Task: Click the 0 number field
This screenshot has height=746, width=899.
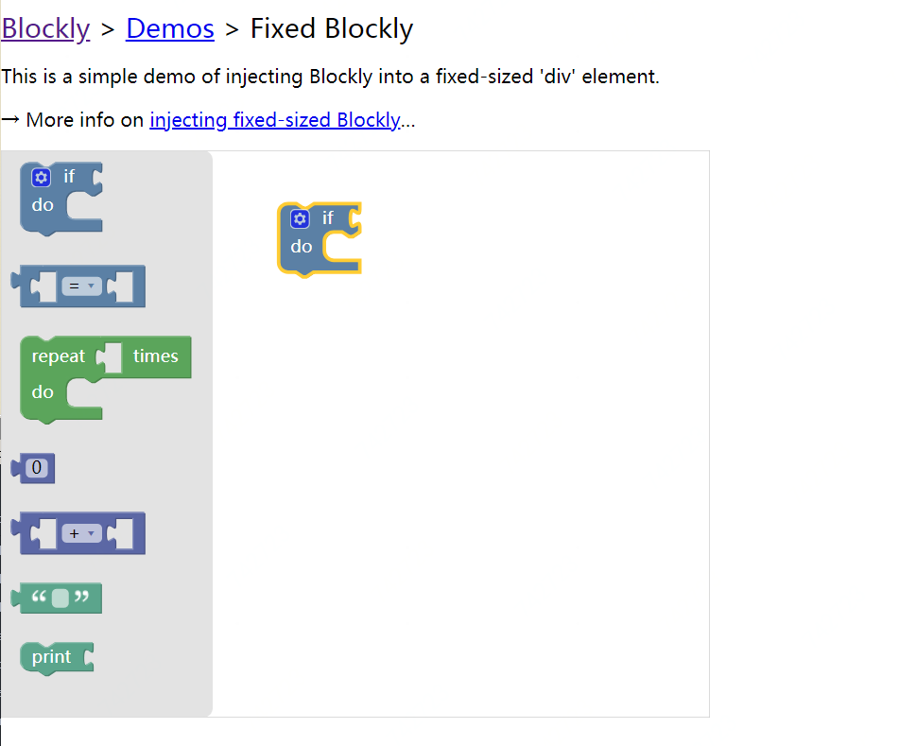Action: coord(37,468)
